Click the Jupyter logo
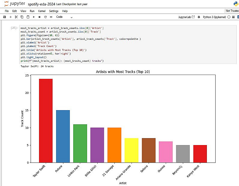 click(x=14, y=4)
